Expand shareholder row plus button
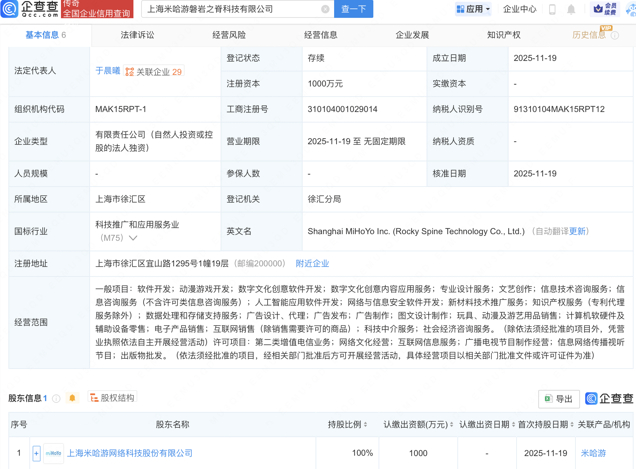Screen dimensions: 636x469 click(x=36, y=453)
